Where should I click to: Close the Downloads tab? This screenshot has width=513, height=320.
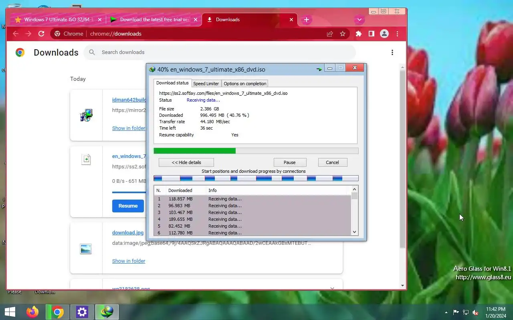(x=291, y=20)
